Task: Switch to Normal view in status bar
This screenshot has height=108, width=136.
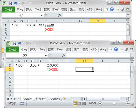Action: (x=75, y=103)
